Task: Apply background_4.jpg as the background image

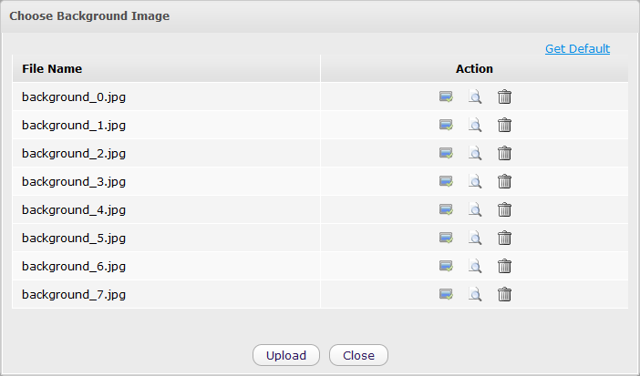Action: click(x=446, y=209)
